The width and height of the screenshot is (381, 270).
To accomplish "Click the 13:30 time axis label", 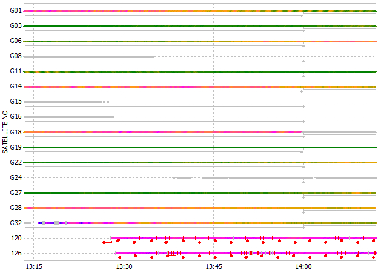I will coord(124,265).
